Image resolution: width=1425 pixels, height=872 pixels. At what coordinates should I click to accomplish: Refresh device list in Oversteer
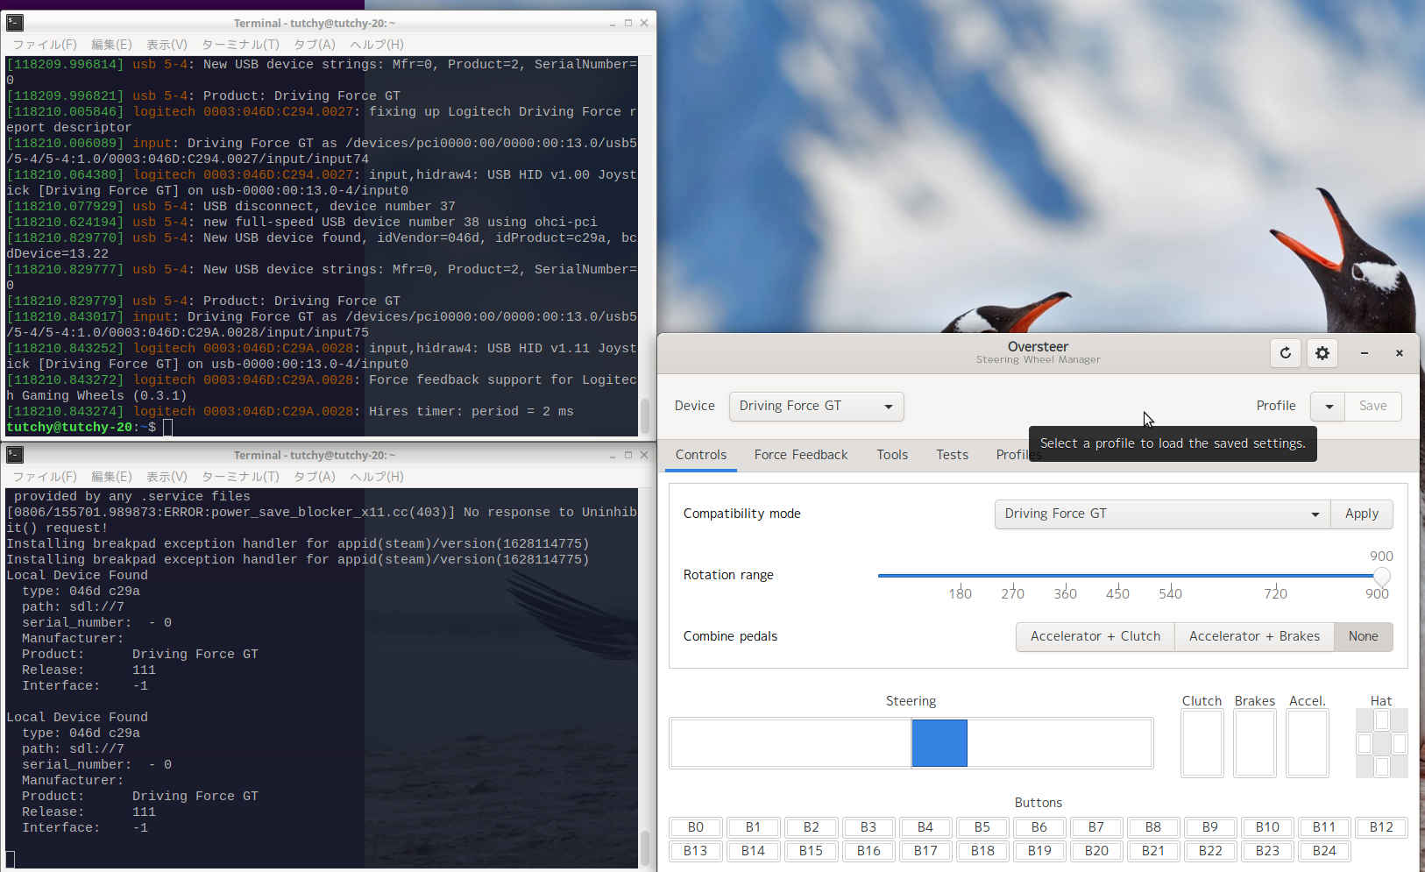[1285, 353]
